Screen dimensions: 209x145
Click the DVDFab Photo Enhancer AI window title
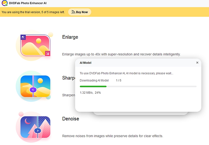28,3
